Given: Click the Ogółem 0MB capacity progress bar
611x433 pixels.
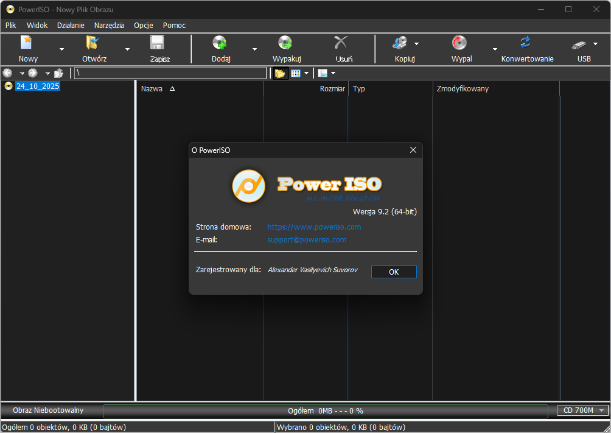Looking at the screenshot, I should click(x=326, y=410).
